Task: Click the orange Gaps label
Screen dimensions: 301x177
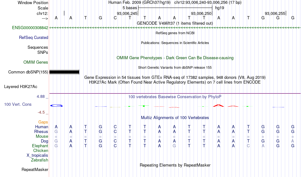Action: [43, 122]
